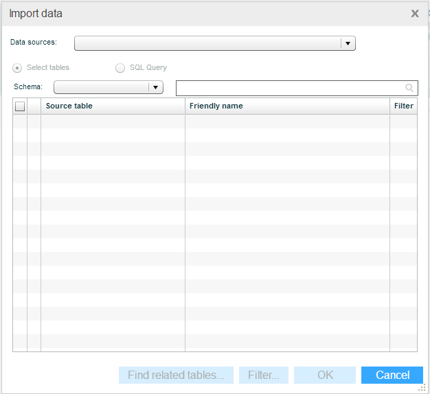
Task: Expand the Schema dropdown arrow
Action: 156,87
